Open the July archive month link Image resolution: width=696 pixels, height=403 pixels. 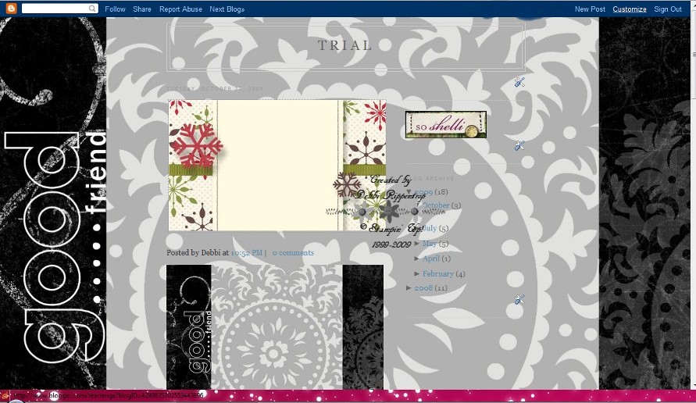[x=430, y=228]
